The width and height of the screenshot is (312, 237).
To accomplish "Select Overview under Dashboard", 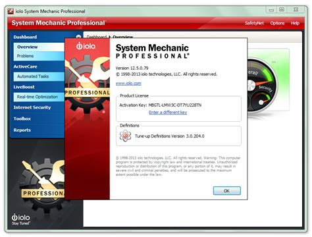I will pyautogui.click(x=39, y=47).
